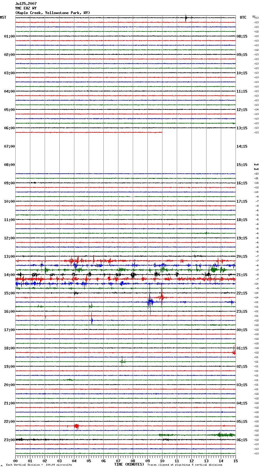Image resolution: width=260 pixels, height=469 pixels.
Task: Select the "03:15" UTC time label
Action: pyautogui.click(x=242, y=385)
